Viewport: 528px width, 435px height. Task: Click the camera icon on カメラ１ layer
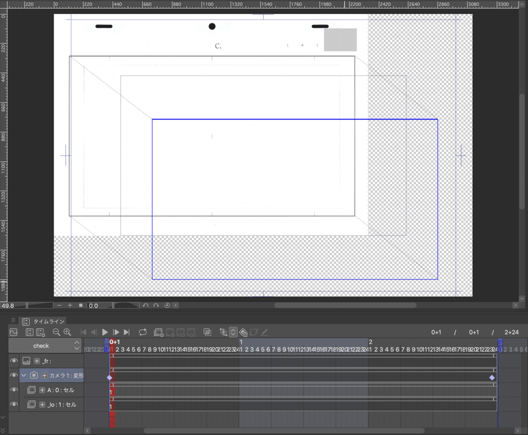pos(34,375)
